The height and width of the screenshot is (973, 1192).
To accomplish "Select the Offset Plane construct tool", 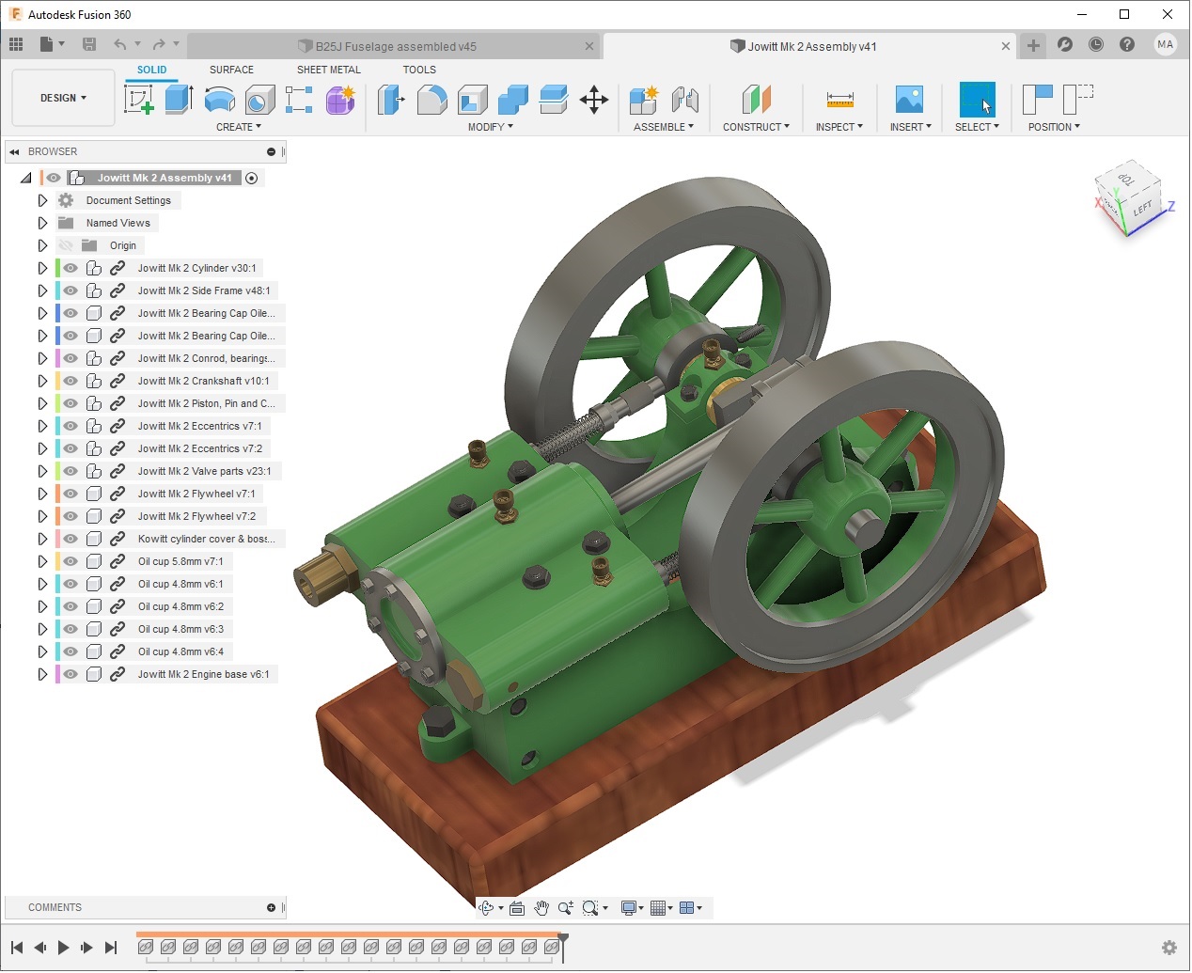I will click(x=756, y=99).
